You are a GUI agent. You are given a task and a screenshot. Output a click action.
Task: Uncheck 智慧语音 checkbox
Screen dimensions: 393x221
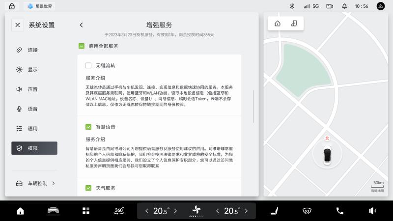coord(88,127)
